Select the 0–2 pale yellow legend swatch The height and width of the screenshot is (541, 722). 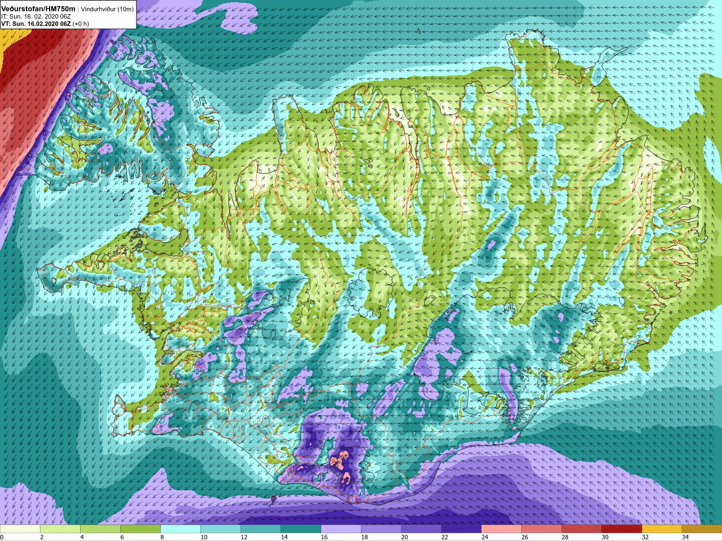20,529
